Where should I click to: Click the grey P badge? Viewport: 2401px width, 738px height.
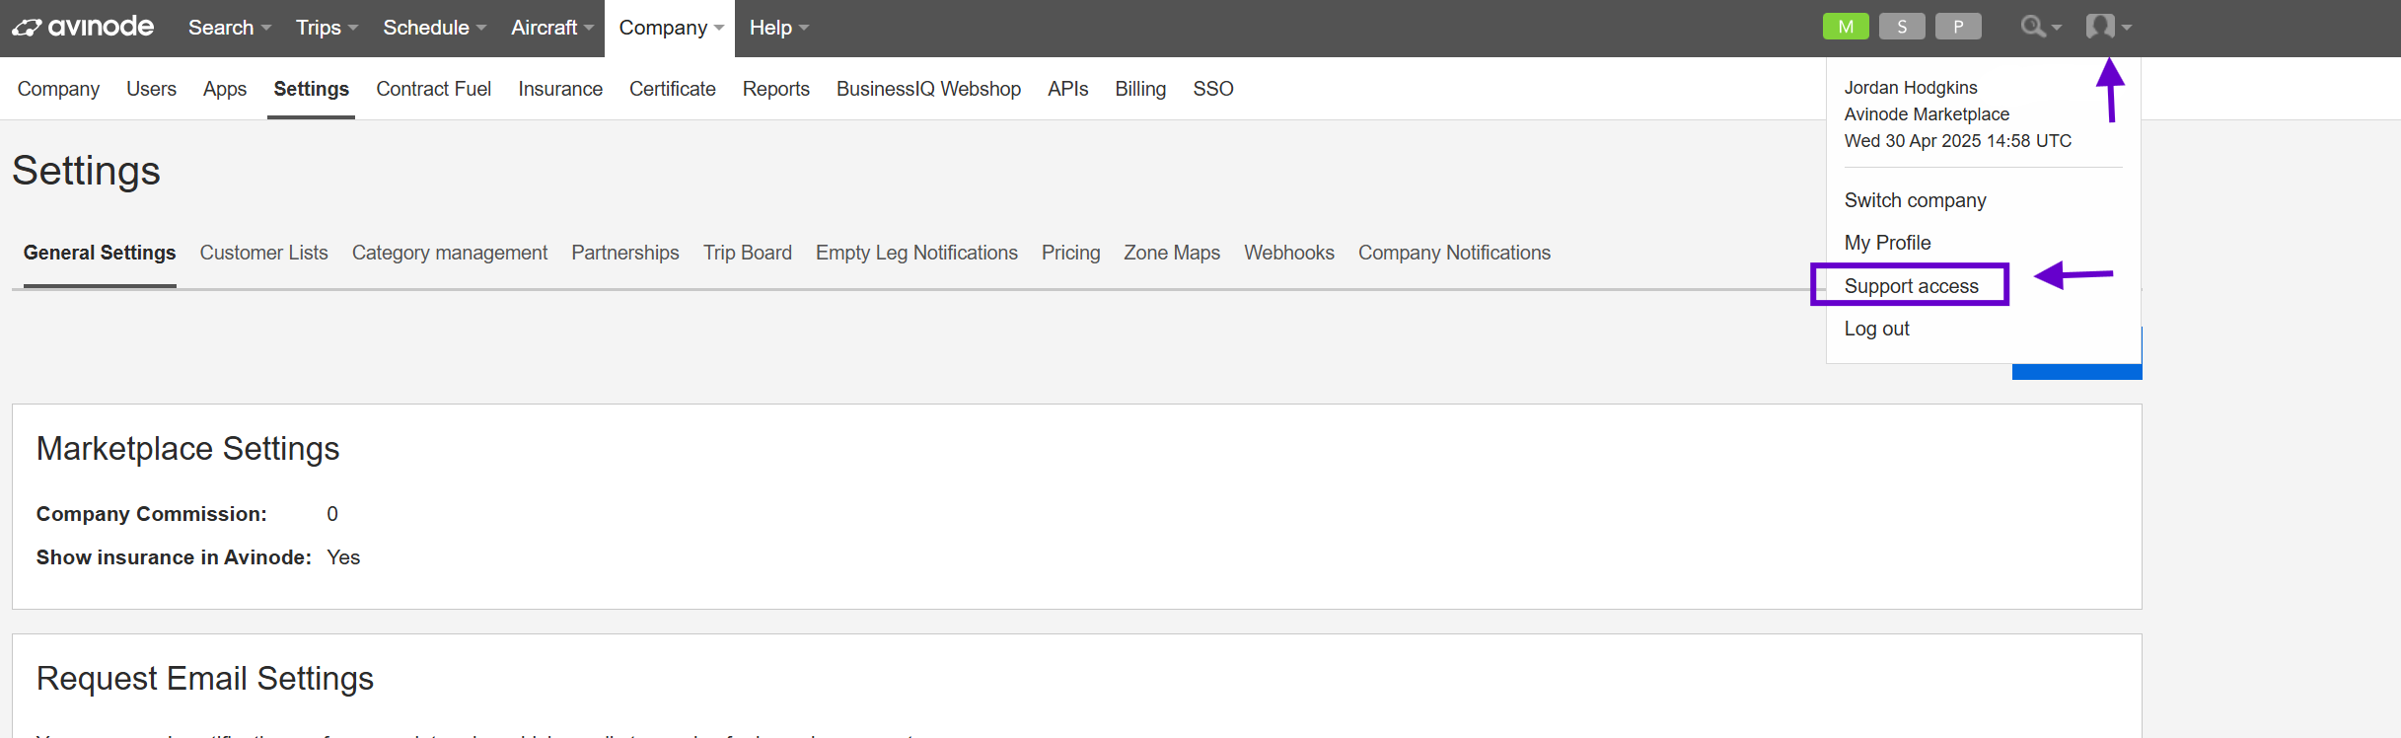tap(1958, 27)
